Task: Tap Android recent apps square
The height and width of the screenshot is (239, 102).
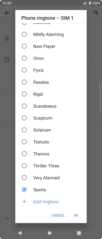Action: click(x=79, y=233)
